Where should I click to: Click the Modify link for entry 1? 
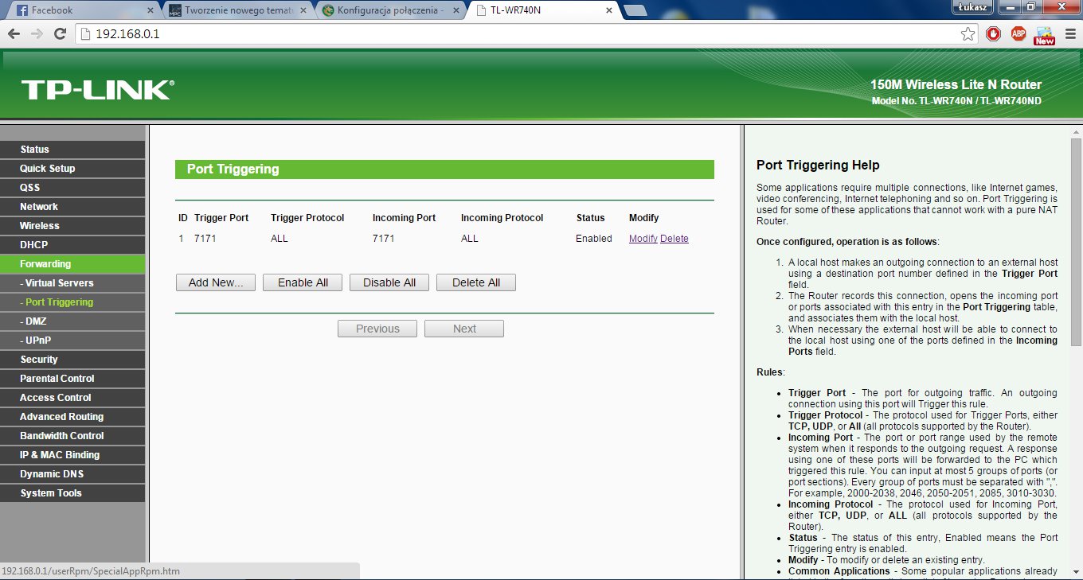click(643, 239)
